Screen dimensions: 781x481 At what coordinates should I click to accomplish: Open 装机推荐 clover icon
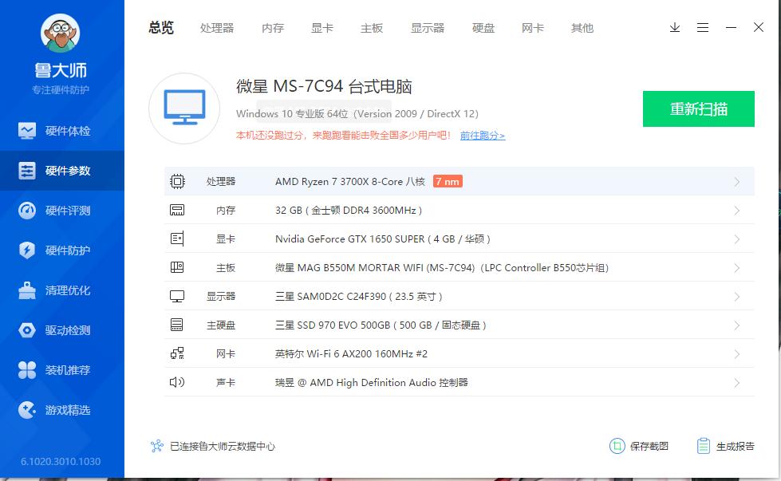27,370
